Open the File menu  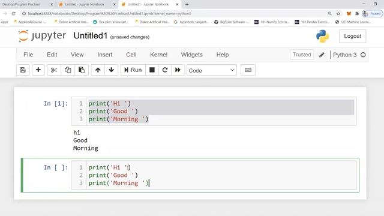point(28,55)
